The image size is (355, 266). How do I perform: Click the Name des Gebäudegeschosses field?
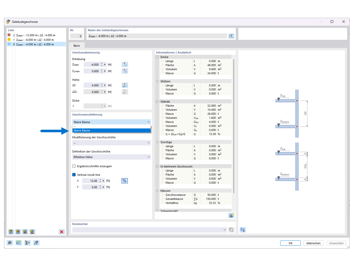coord(157,36)
